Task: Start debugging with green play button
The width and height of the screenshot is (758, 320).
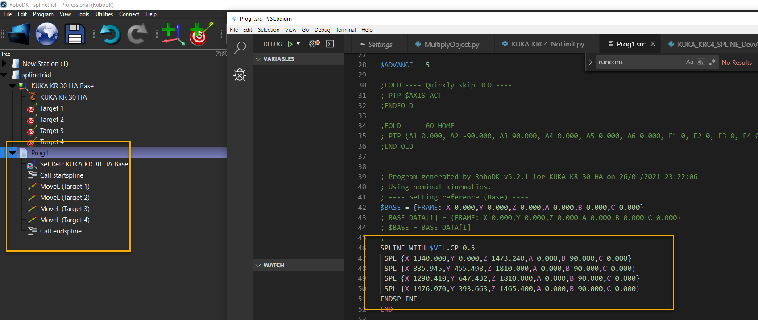Action: click(x=290, y=44)
